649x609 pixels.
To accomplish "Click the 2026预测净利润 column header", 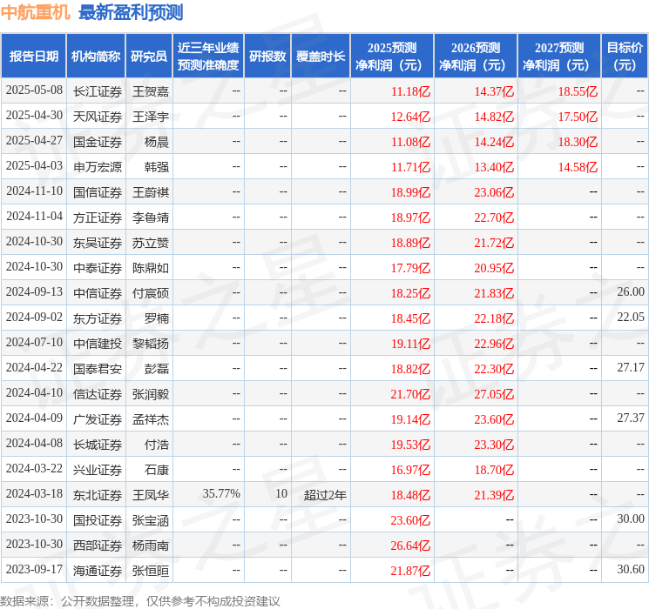I will (476, 57).
